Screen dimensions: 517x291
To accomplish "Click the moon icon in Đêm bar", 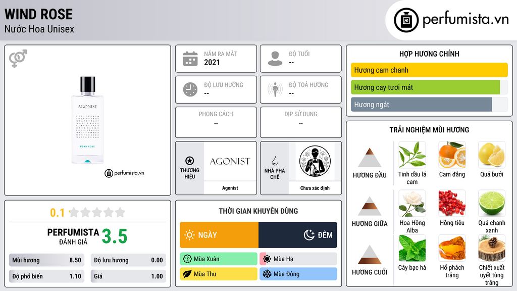I will (x=309, y=235).
